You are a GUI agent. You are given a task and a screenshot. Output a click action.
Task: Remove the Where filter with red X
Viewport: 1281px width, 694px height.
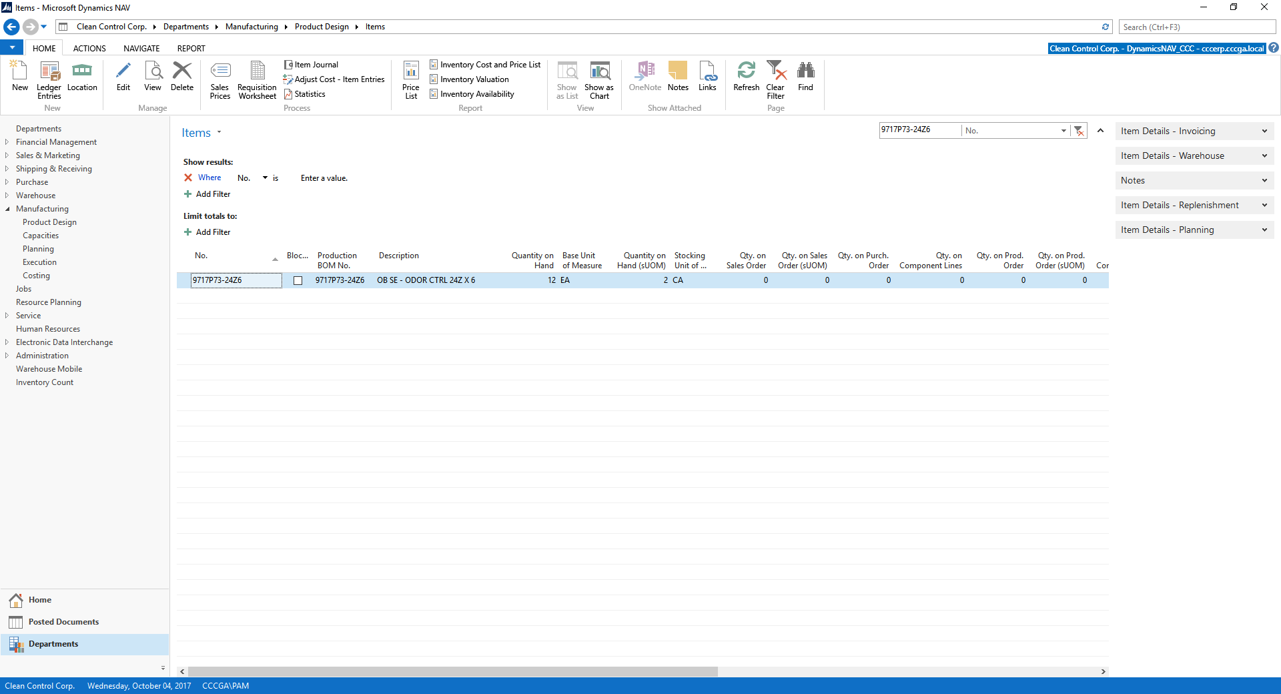coord(188,178)
